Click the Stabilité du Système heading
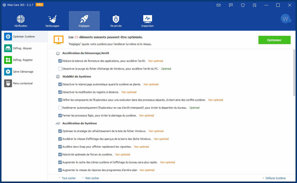Screen dimensions: 297x183 coord(77,76)
